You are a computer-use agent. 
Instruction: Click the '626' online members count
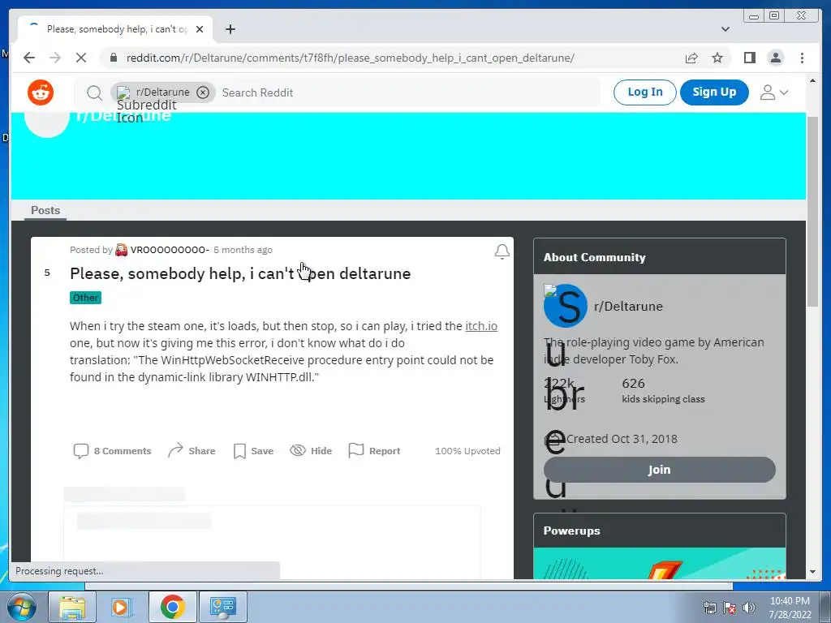coord(633,383)
